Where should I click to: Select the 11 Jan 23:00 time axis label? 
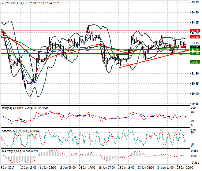coord(48,168)
